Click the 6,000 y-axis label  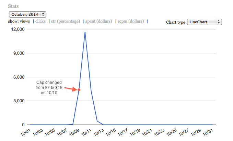pyautogui.click(x=19, y=77)
